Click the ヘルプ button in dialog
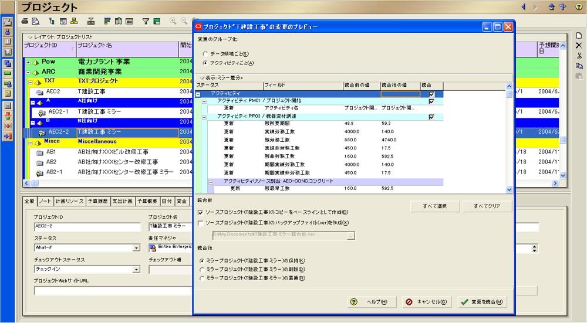Screen dimensions: 587x323 [x=372, y=302]
